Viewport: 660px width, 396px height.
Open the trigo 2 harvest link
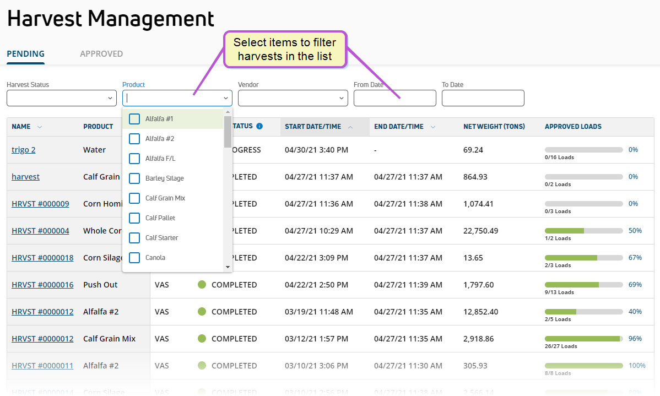pyautogui.click(x=24, y=150)
